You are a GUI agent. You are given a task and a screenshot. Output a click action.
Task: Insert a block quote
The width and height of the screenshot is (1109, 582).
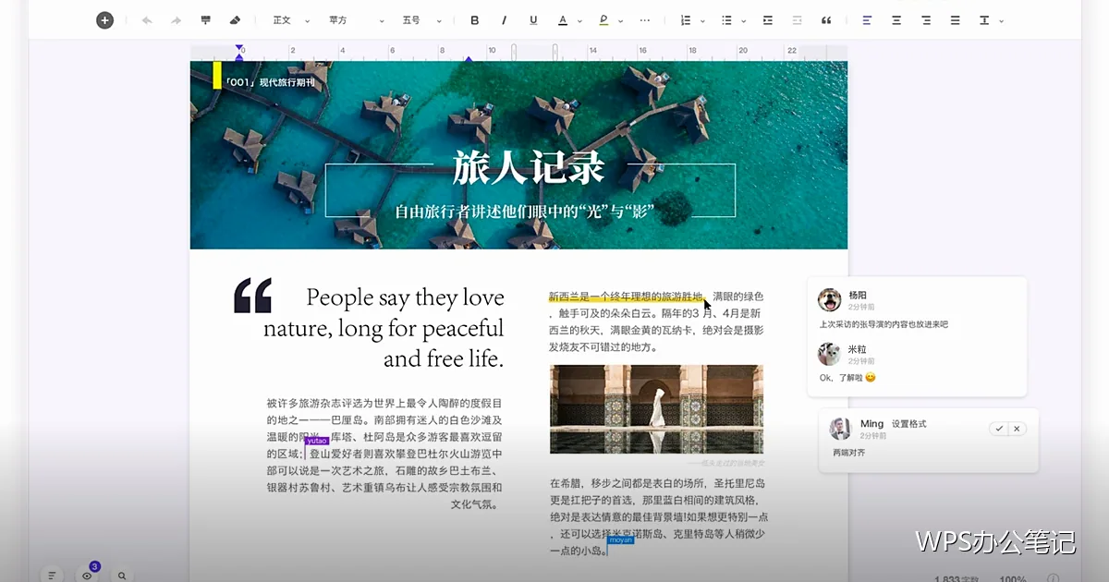[x=826, y=20]
